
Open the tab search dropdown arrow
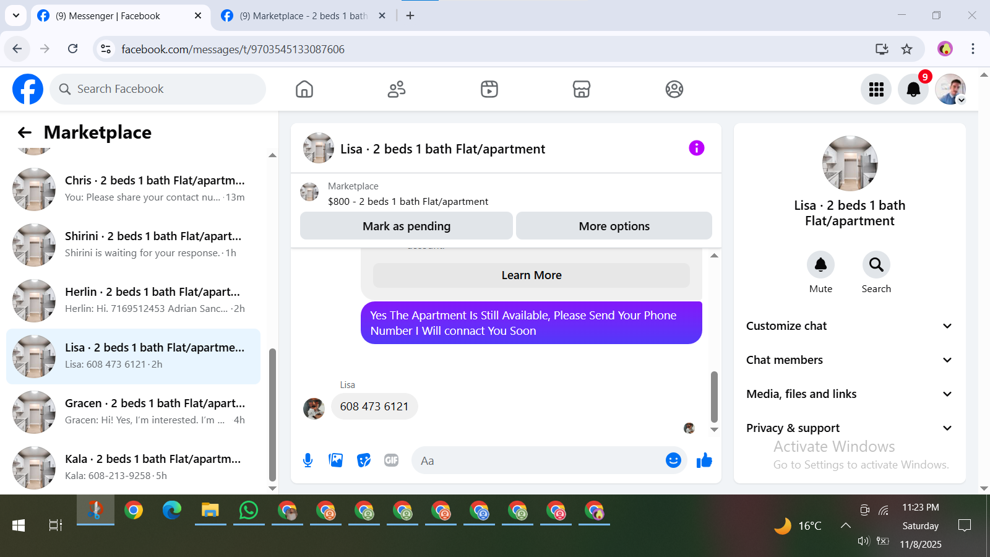(16, 16)
